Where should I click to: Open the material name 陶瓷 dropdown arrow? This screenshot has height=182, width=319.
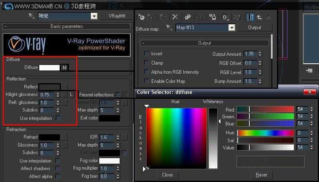[x=94, y=16]
